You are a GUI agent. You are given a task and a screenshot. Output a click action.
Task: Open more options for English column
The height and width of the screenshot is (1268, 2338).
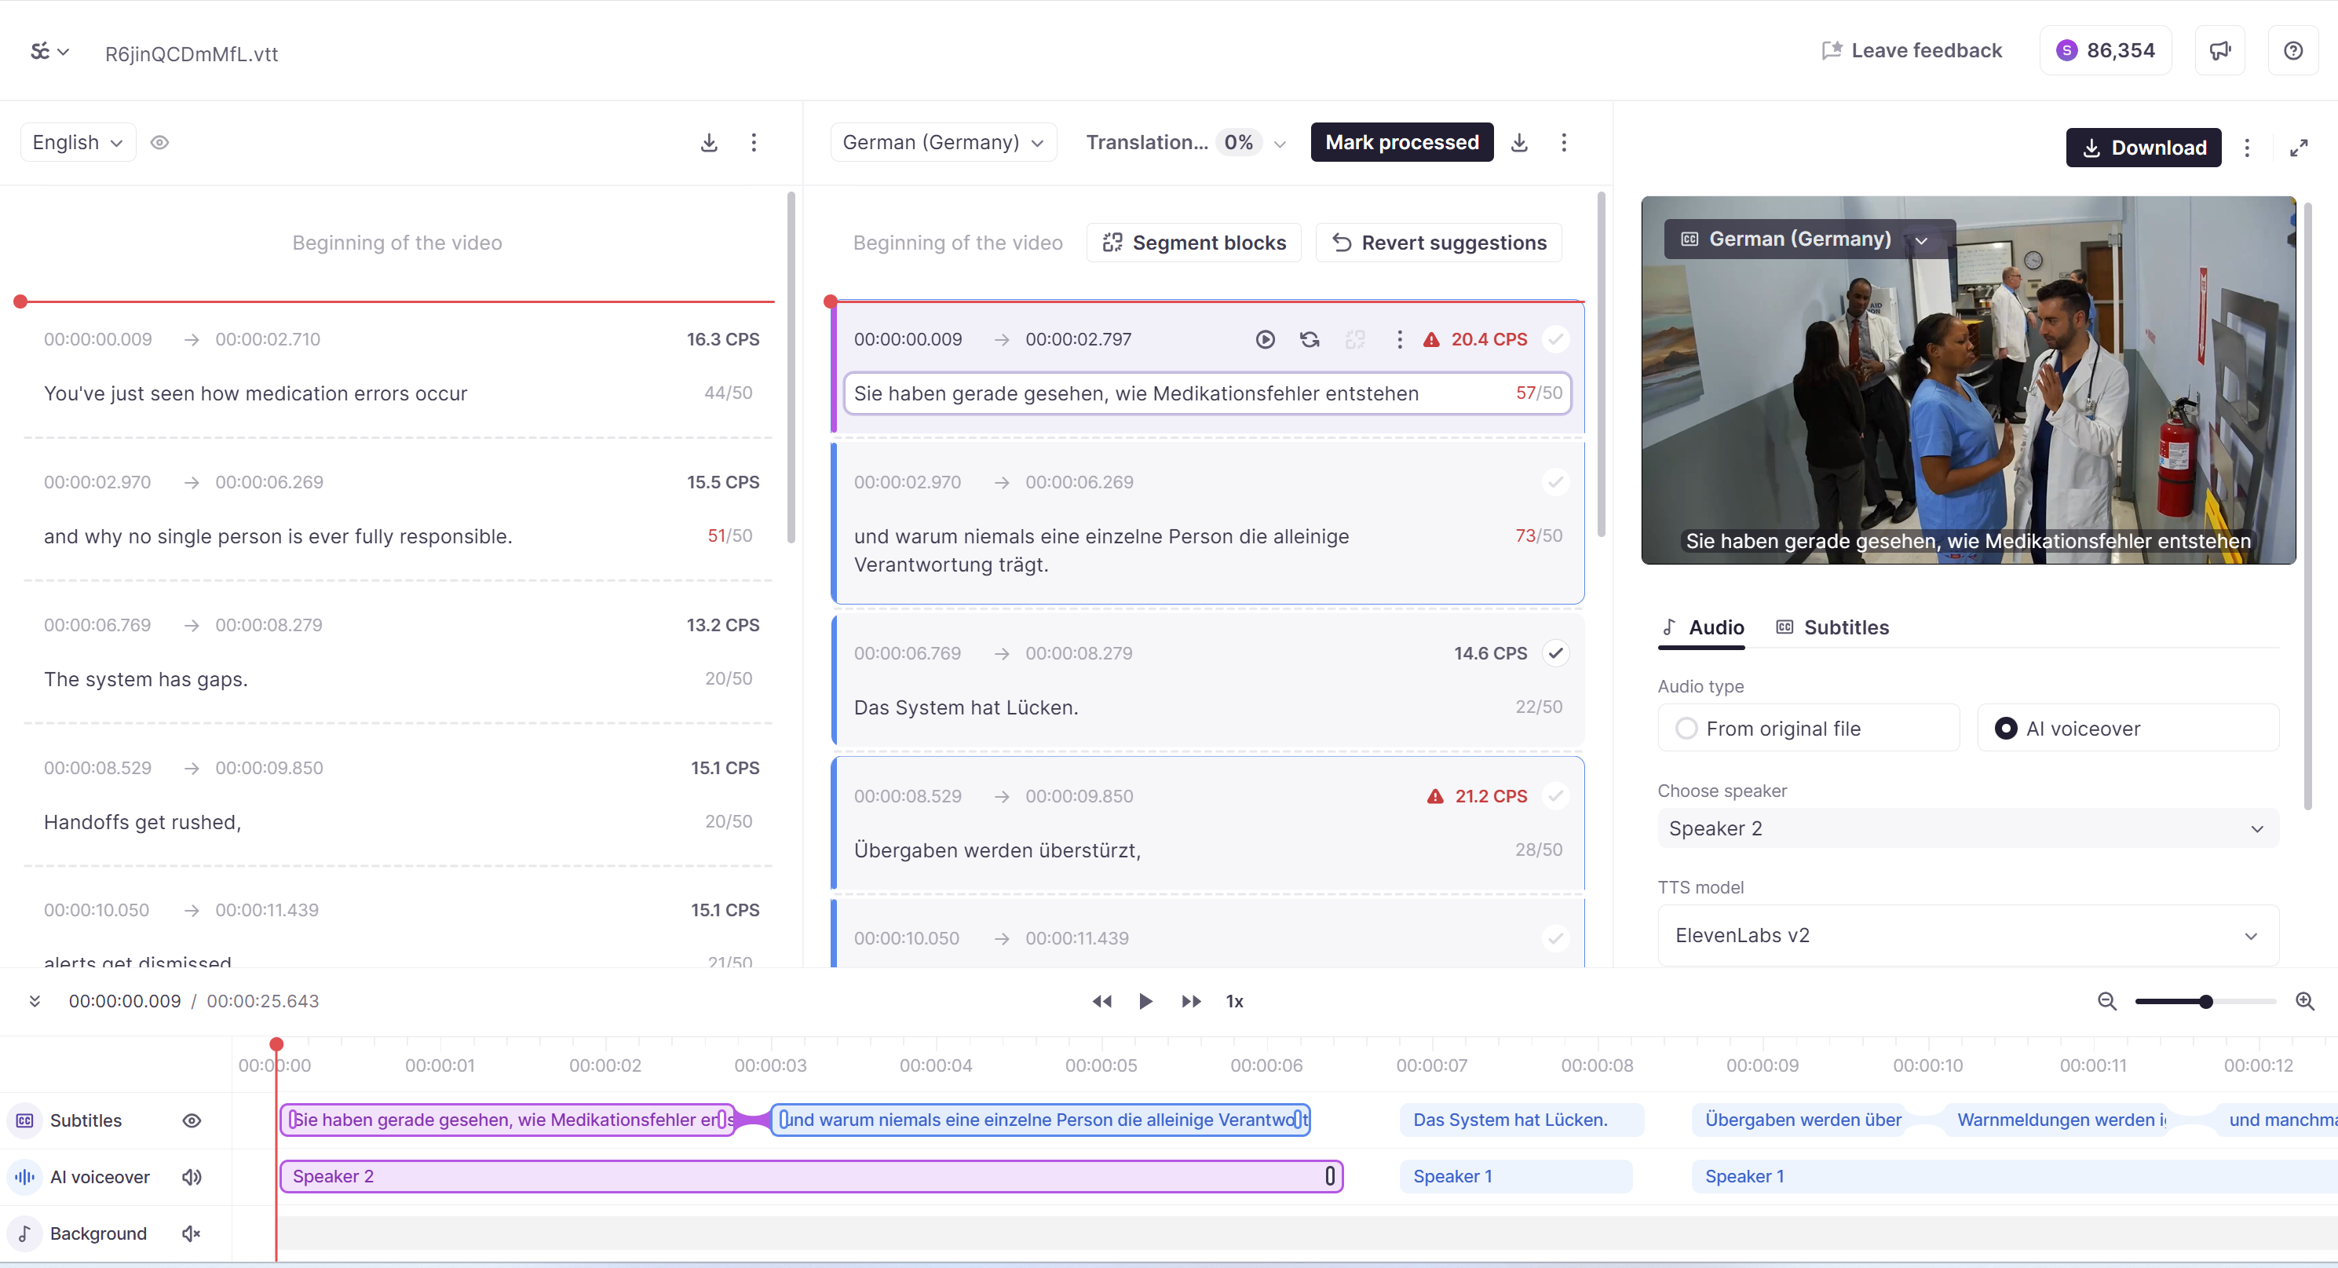click(x=754, y=142)
